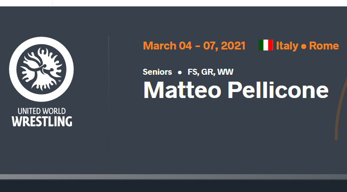
Task: Select the WW style abbreviation
Action: coord(225,72)
